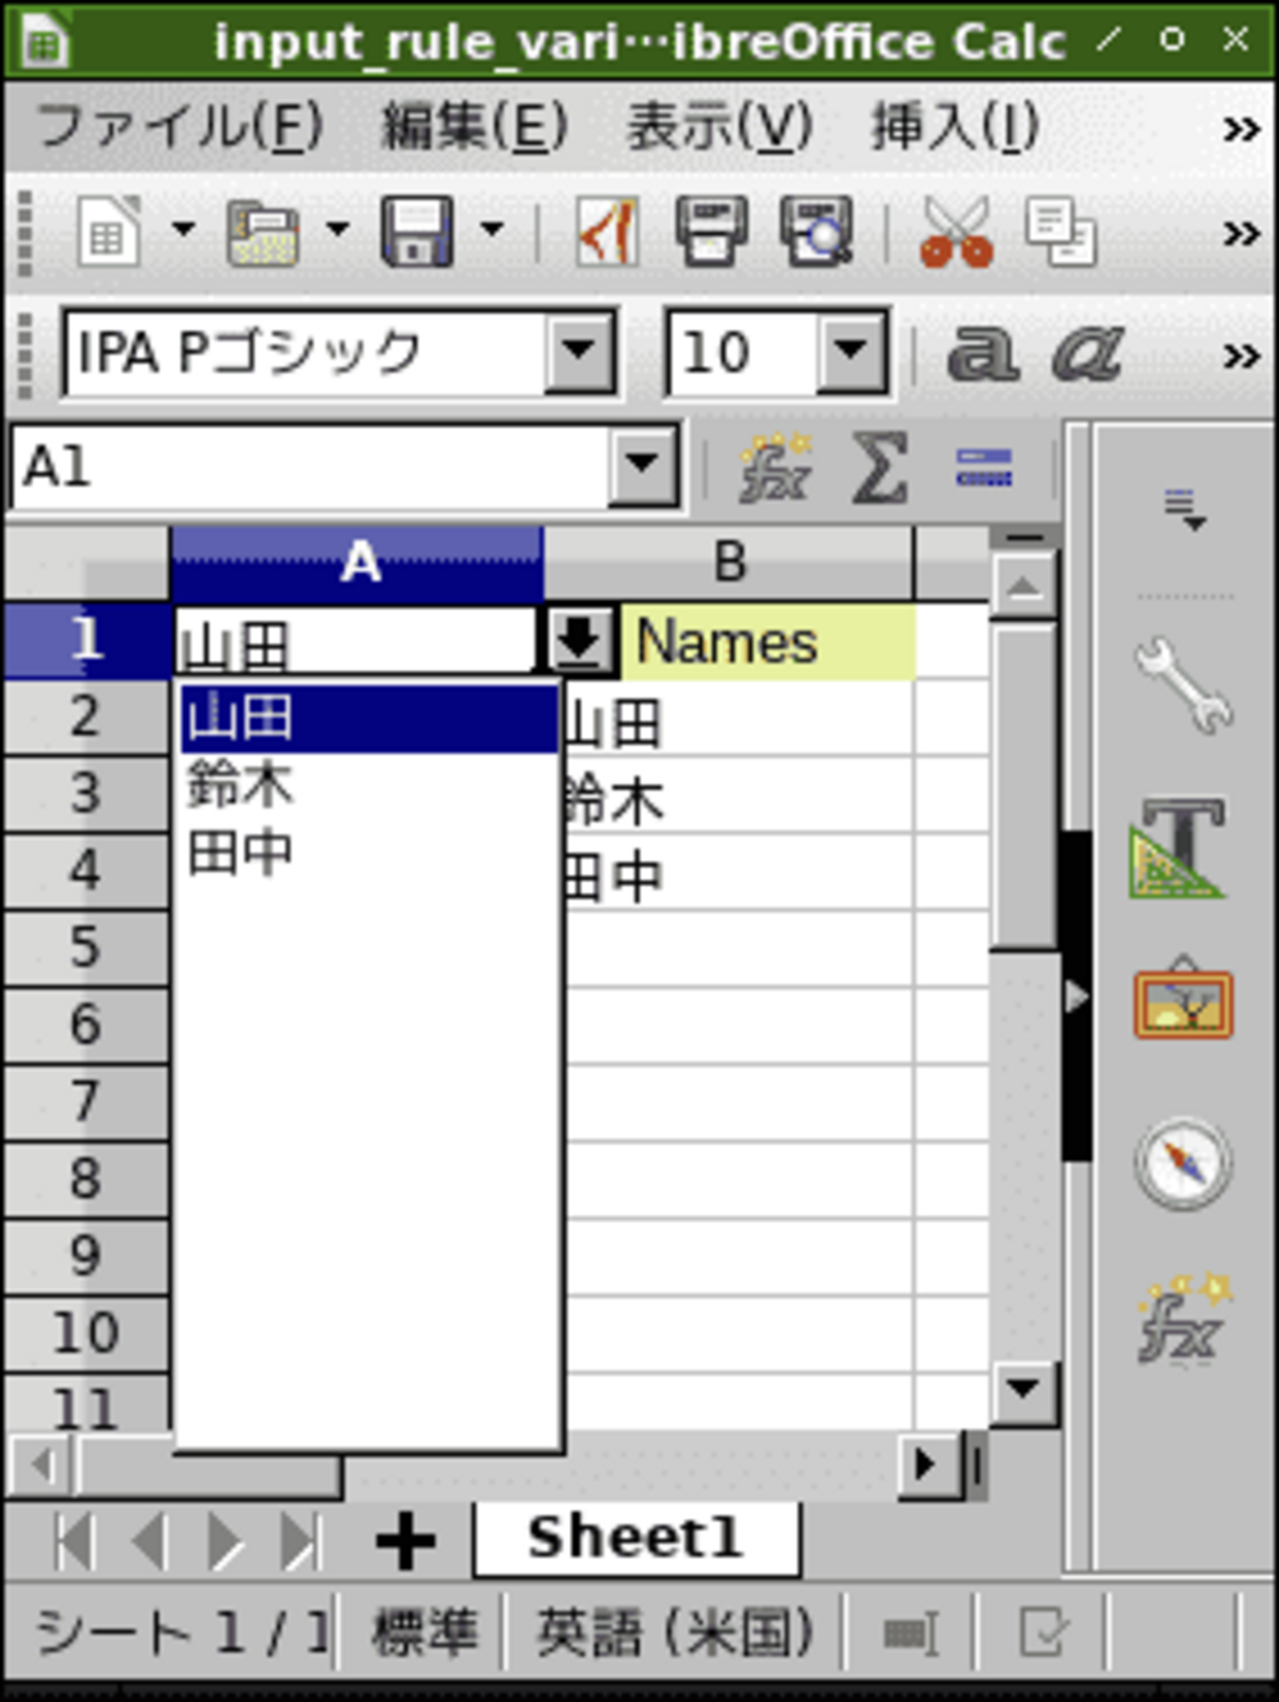Open the Function Wizard icon
The width and height of the screenshot is (1279, 1702).
tap(775, 467)
